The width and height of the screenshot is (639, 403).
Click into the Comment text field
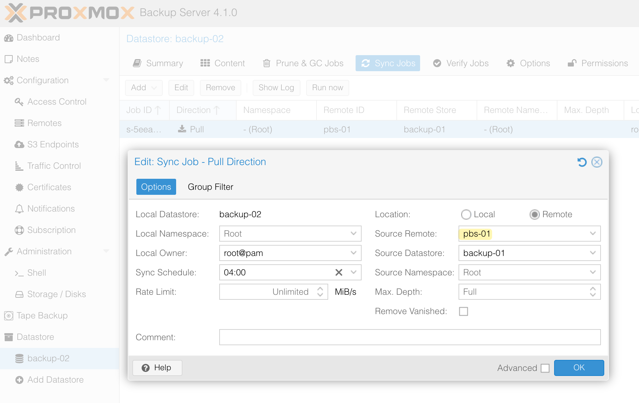409,337
